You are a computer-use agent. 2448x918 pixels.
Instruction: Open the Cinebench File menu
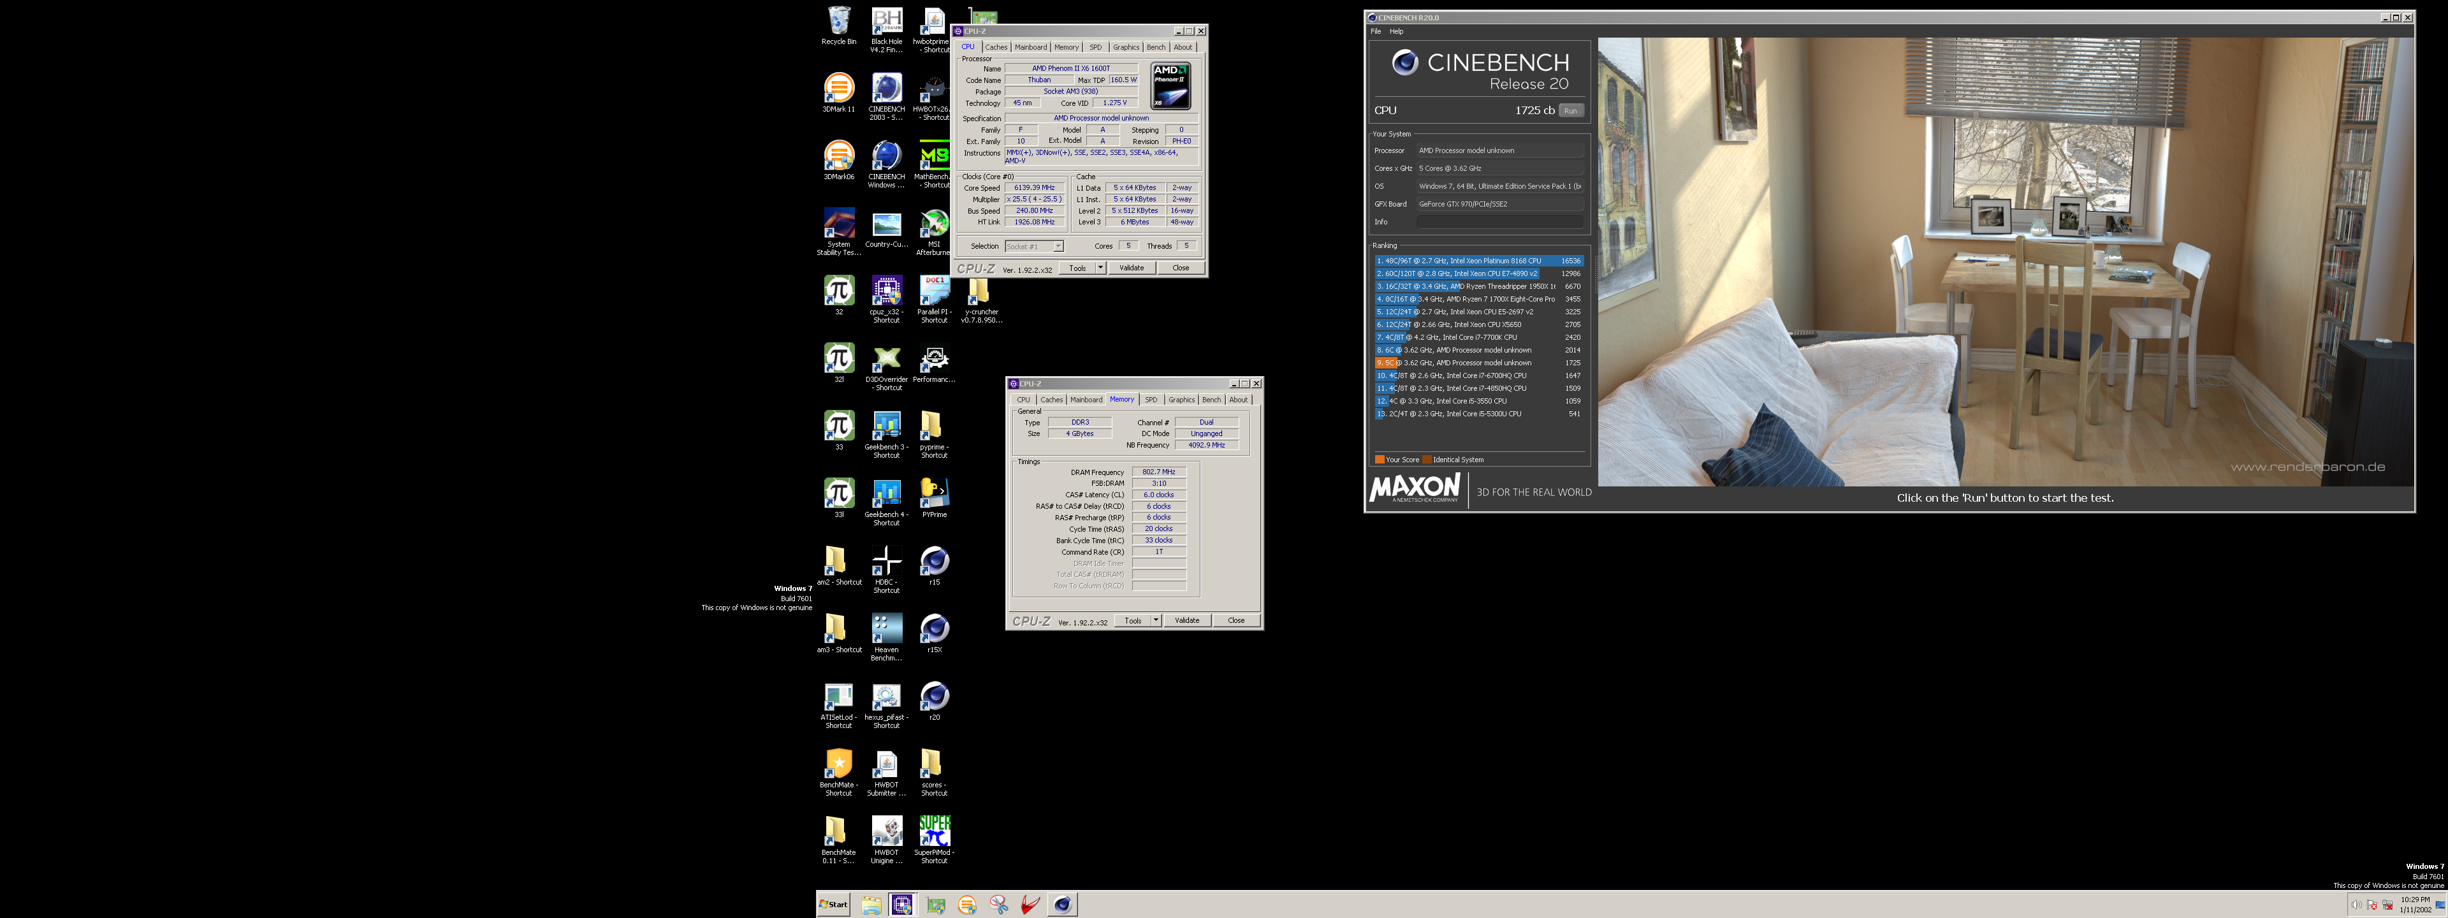(x=1375, y=31)
